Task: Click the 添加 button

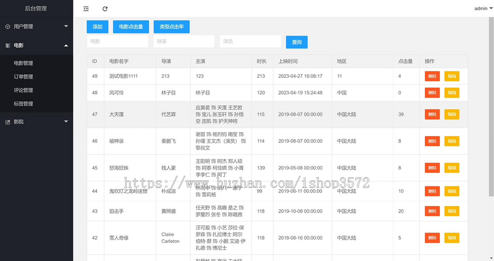Action: 97,27
